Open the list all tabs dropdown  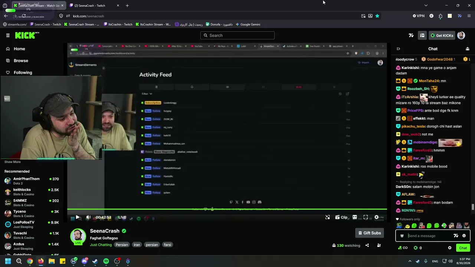pyautogui.click(x=426, y=6)
